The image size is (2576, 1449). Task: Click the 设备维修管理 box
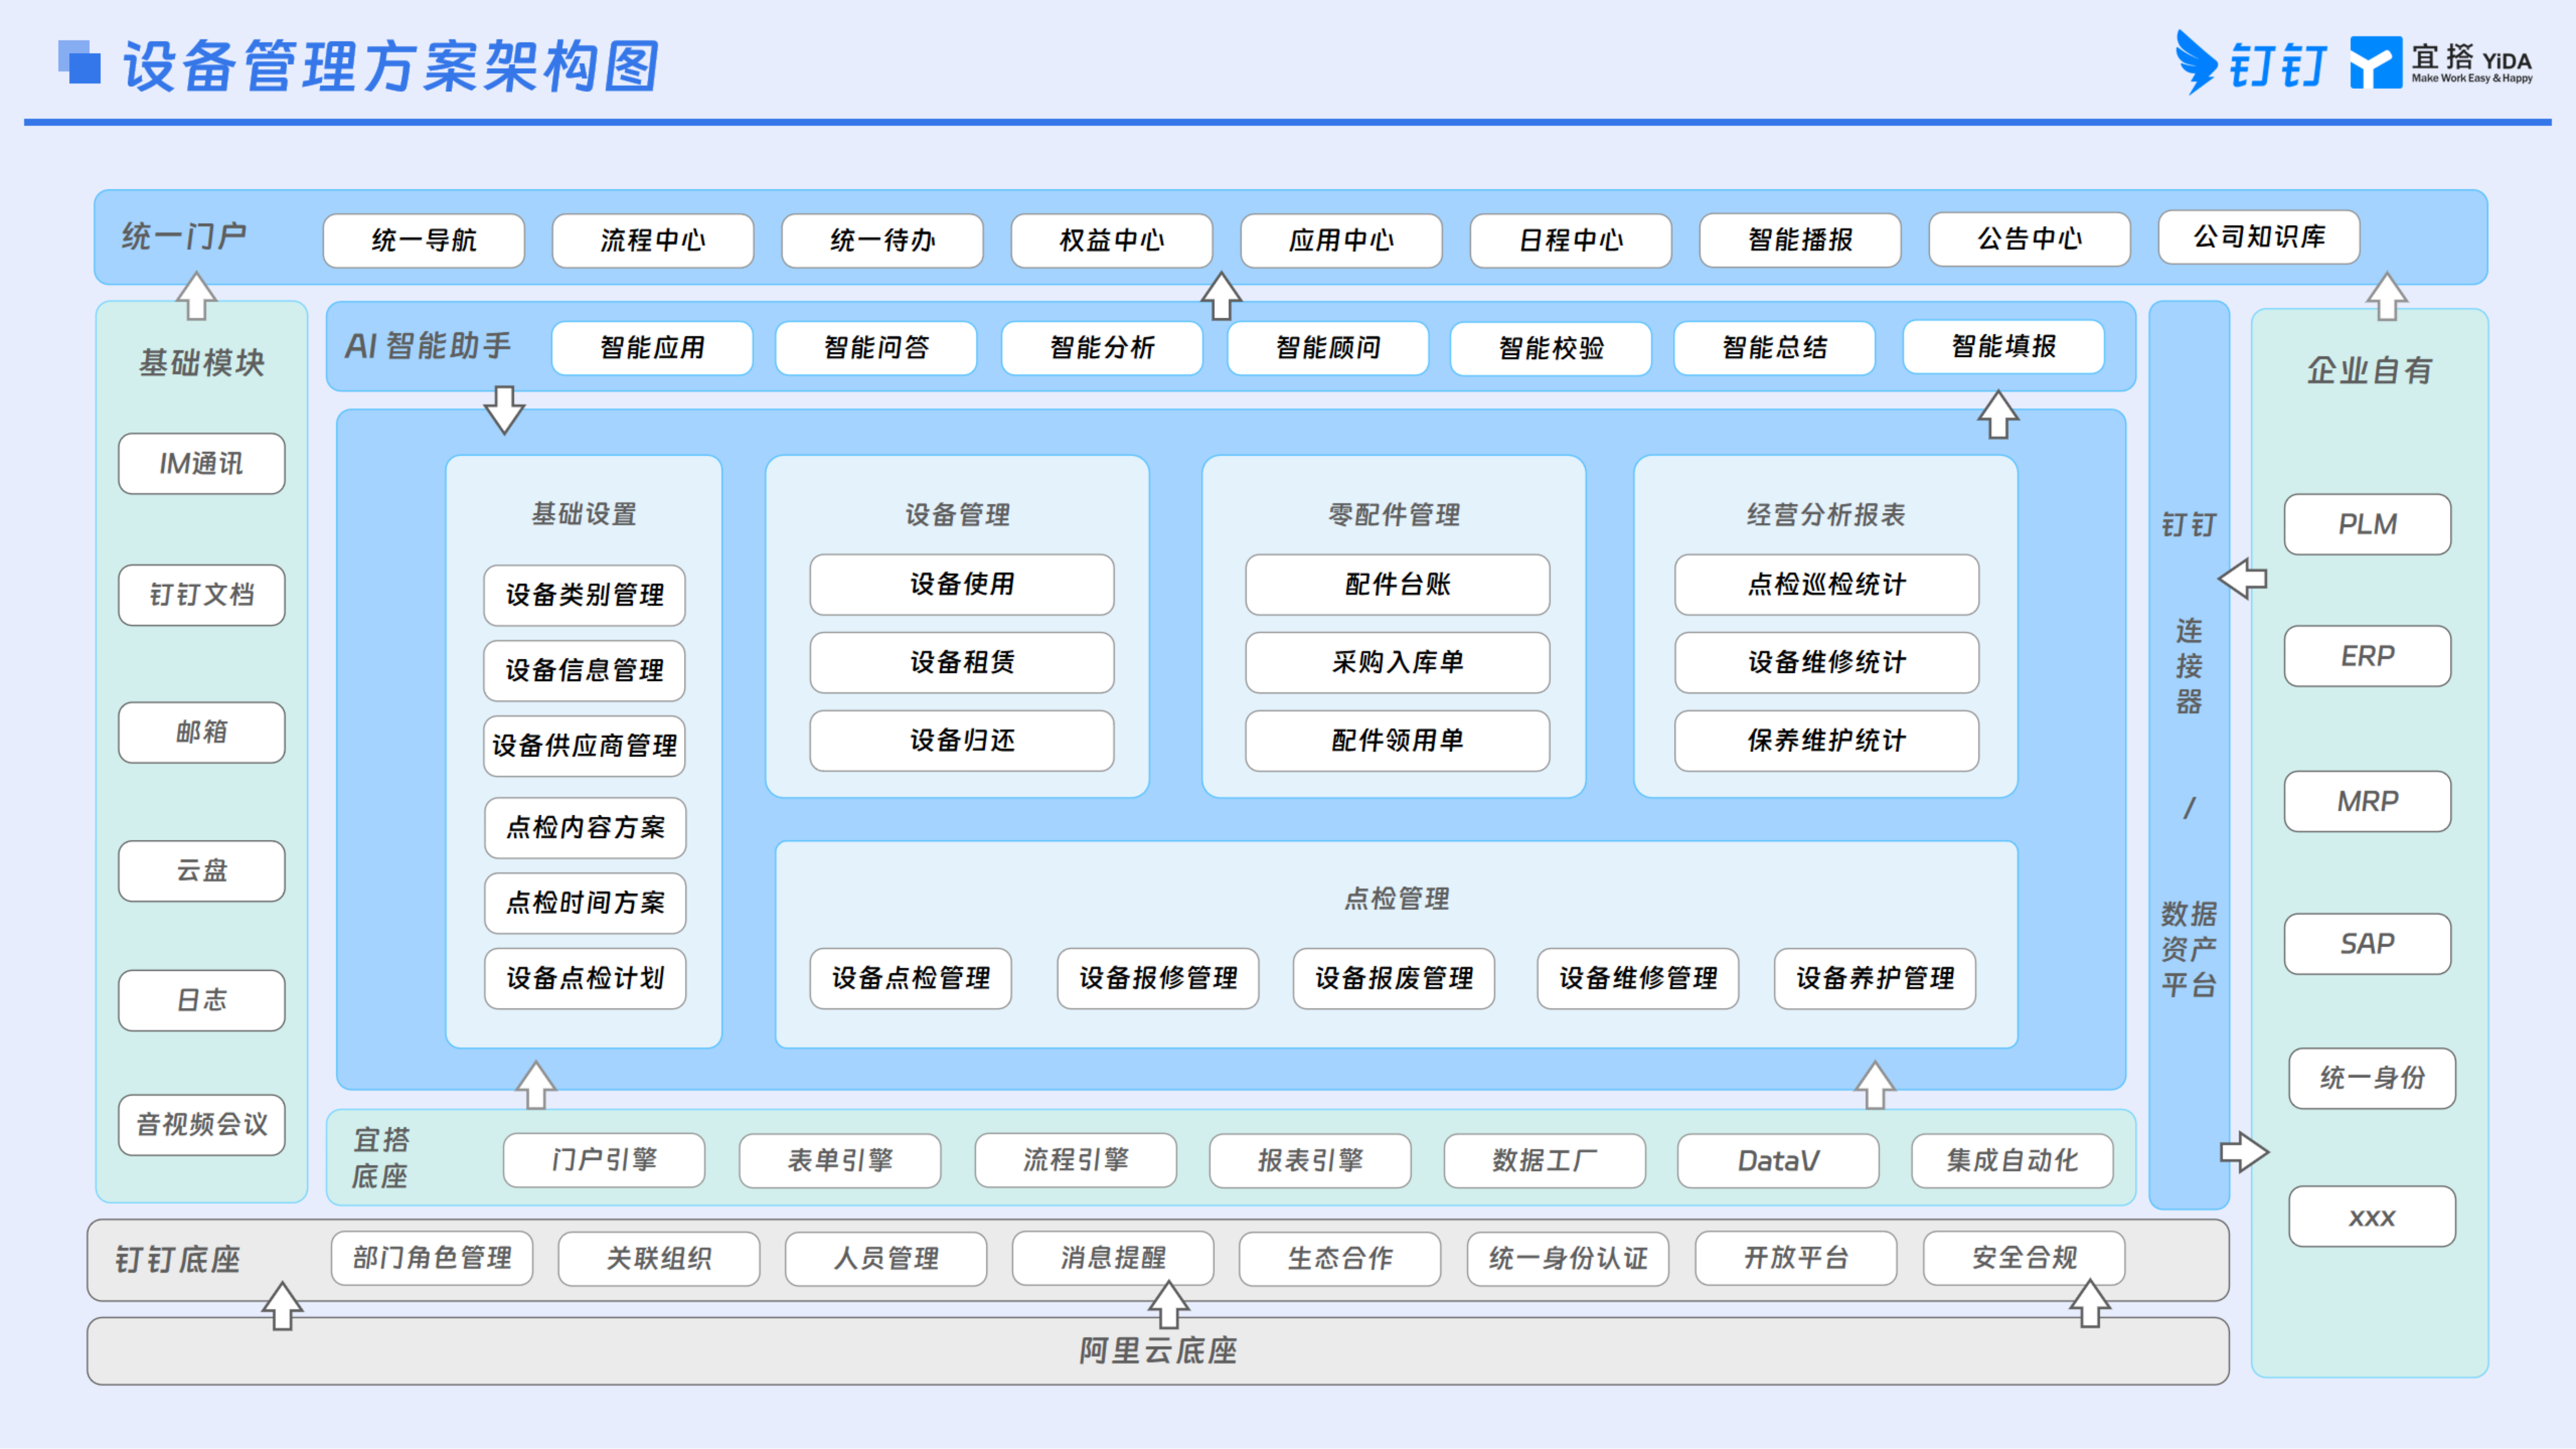click(x=1638, y=978)
